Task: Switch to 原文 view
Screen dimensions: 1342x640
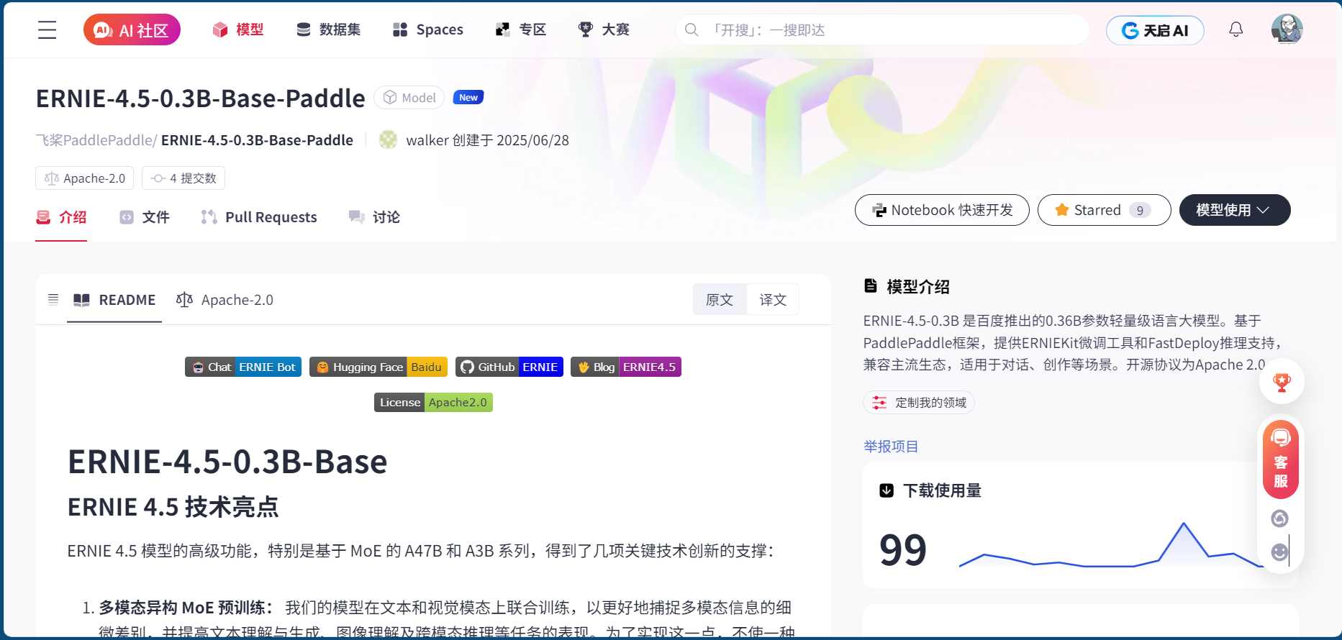Action: (720, 300)
